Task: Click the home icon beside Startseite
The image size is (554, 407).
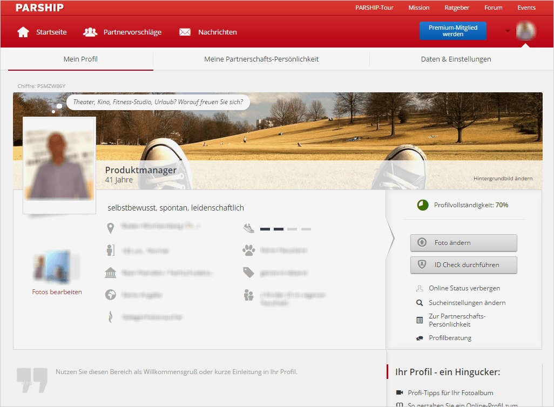Action: (x=23, y=32)
